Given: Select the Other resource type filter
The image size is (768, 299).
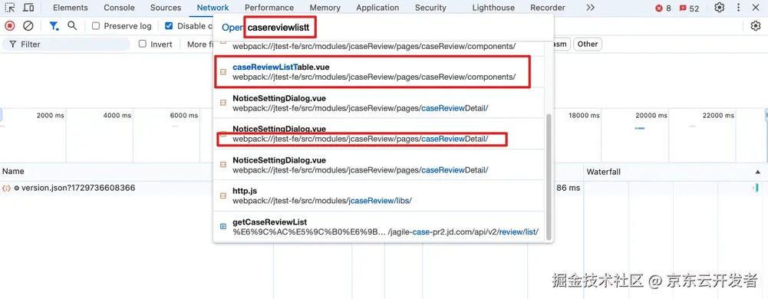Looking at the screenshot, I should click(587, 44).
